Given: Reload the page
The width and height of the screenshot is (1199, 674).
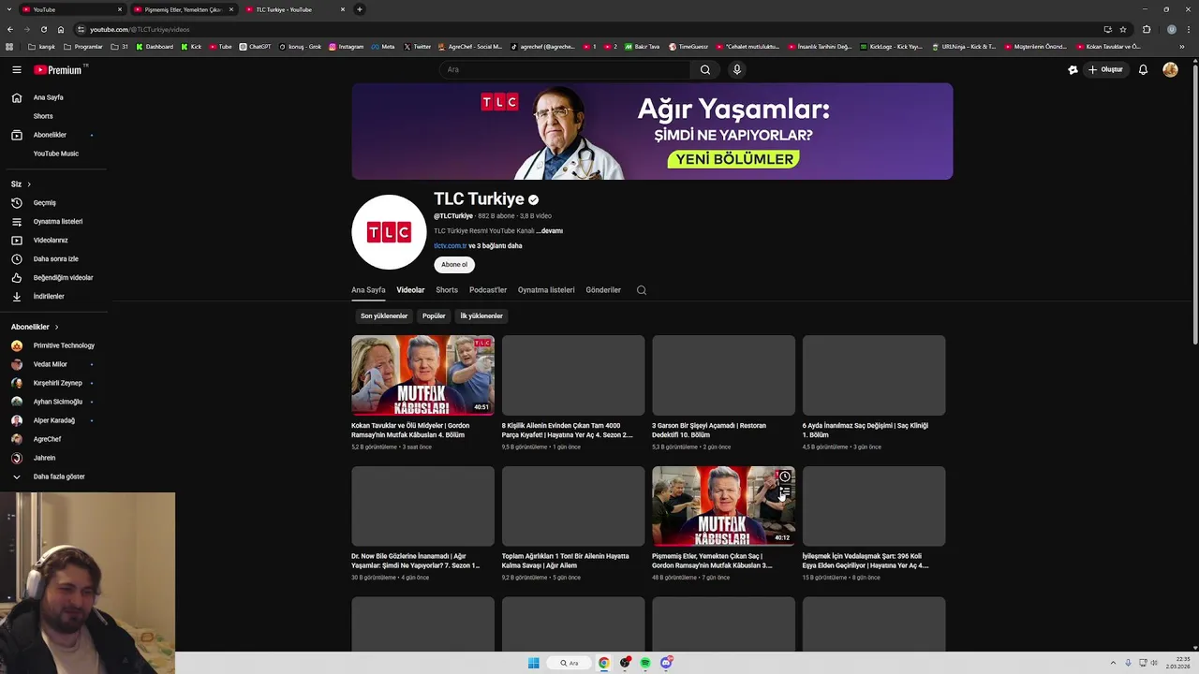Looking at the screenshot, I should (43, 29).
